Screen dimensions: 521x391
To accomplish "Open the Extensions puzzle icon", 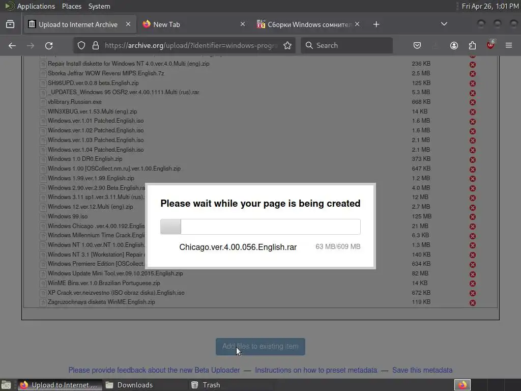I will pyautogui.click(x=472, y=45).
